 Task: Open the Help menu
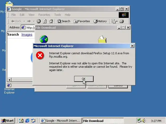pos(67,15)
